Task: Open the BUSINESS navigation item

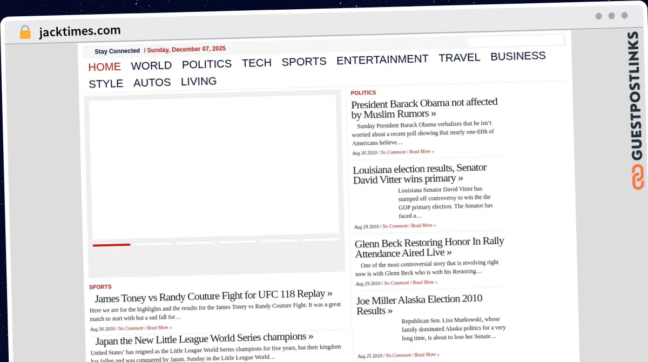Action: pyautogui.click(x=518, y=56)
